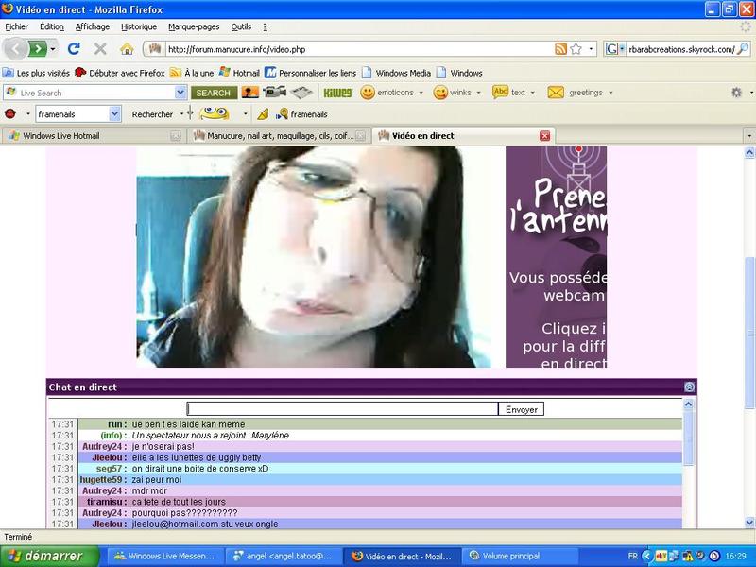Go to home page via house icon
756x567 pixels.
pos(127,48)
